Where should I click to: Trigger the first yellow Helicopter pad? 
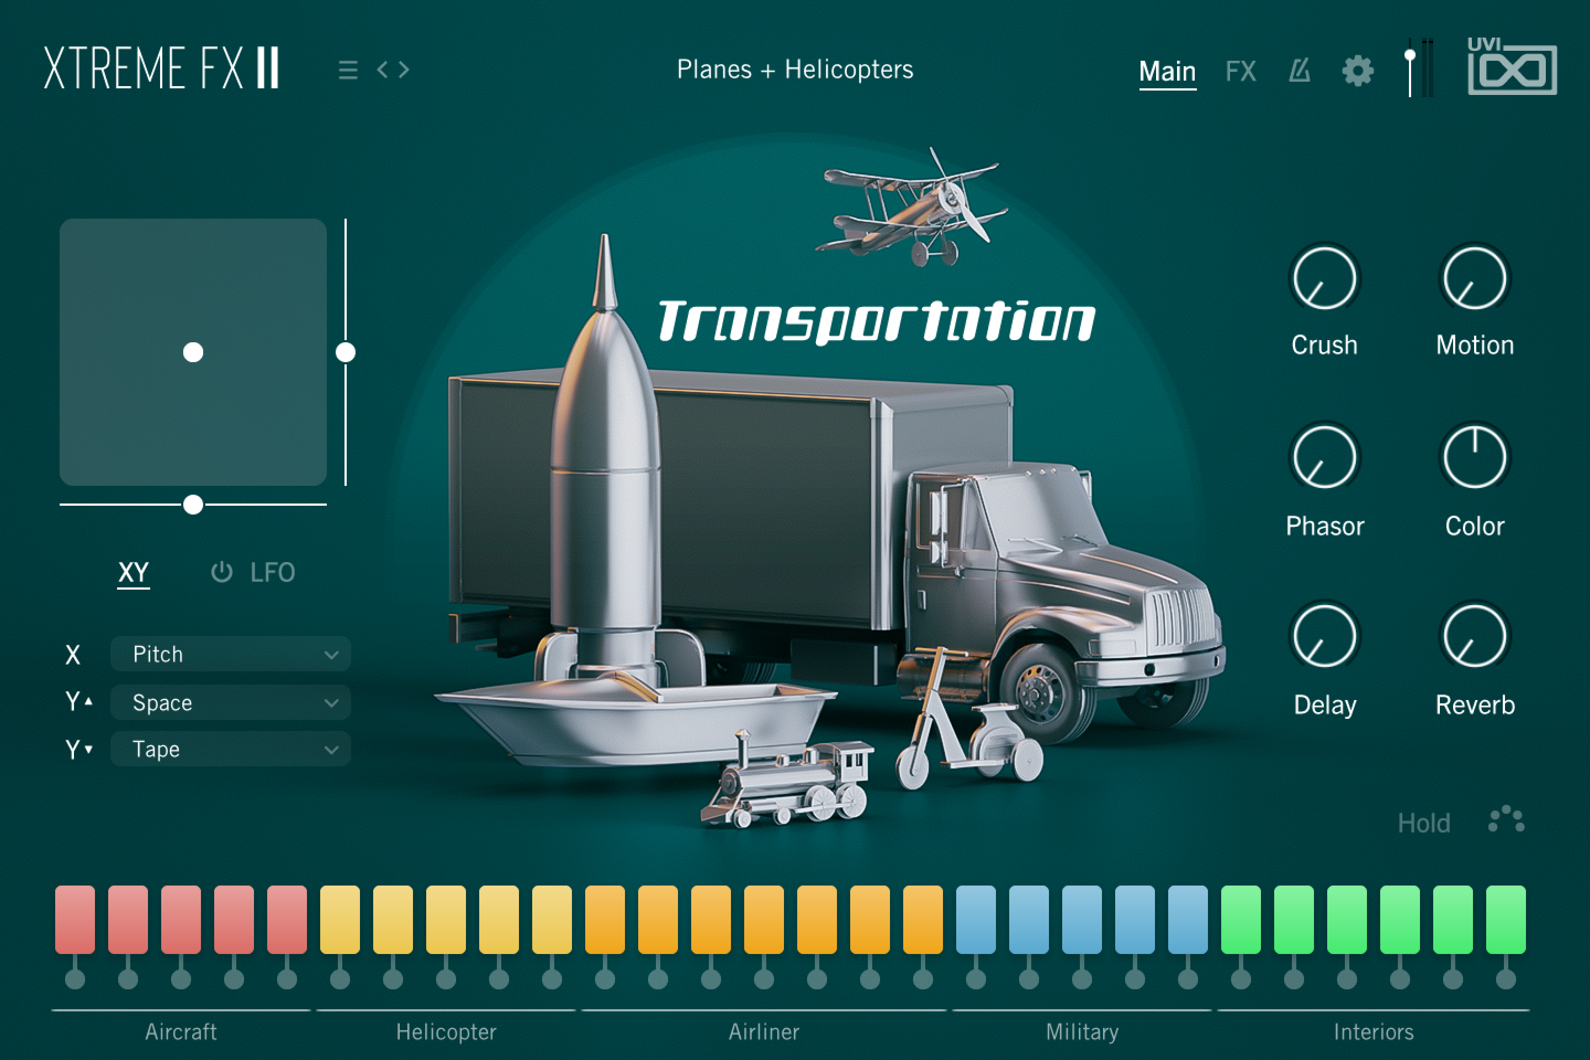(340, 919)
